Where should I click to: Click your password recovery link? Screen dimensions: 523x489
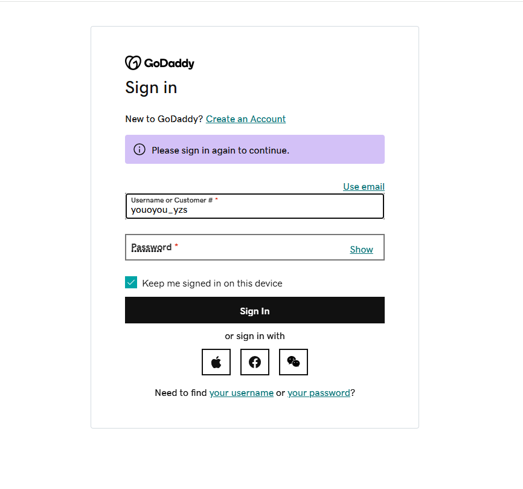pos(318,392)
